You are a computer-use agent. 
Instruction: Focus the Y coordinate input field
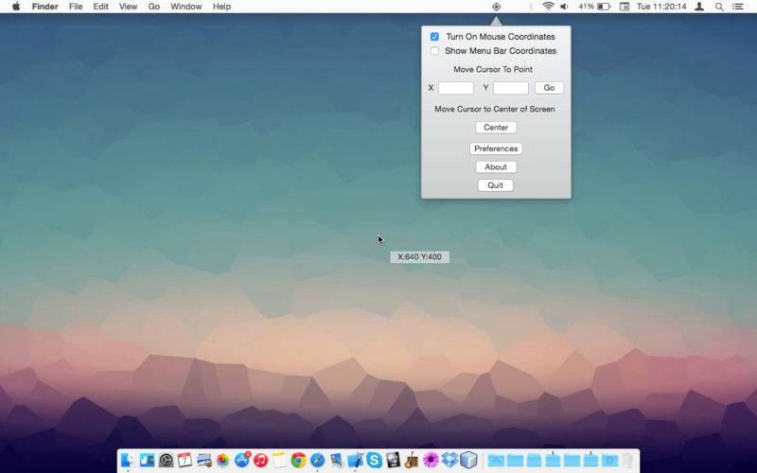point(511,88)
